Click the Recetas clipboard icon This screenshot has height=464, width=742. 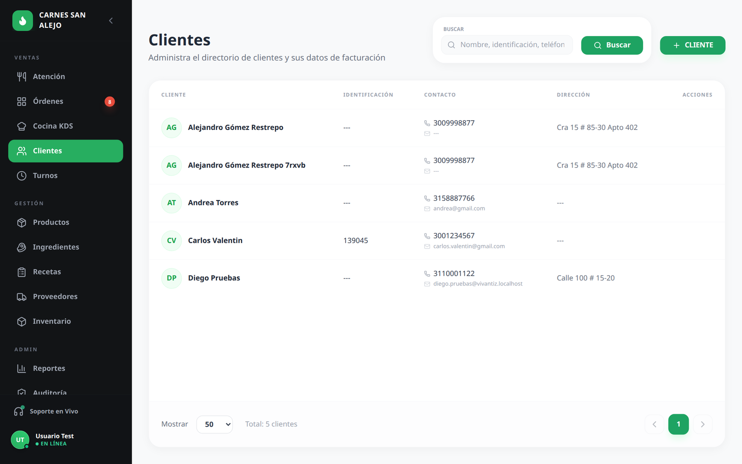point(22,272)
